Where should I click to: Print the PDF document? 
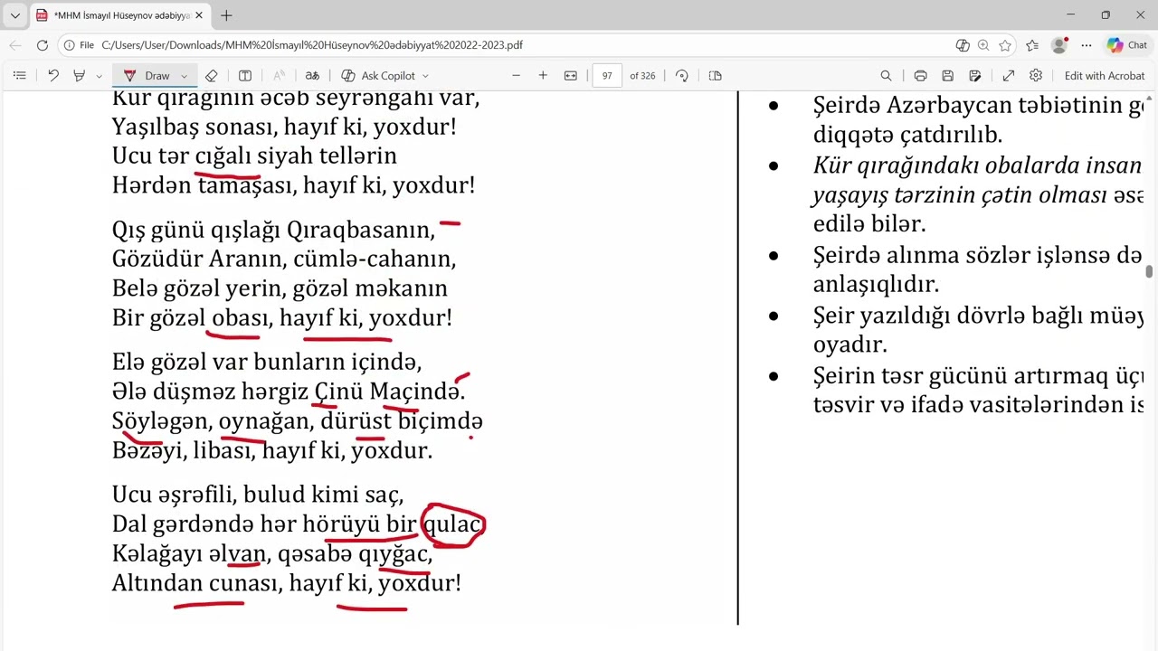(x=920, y=76)
